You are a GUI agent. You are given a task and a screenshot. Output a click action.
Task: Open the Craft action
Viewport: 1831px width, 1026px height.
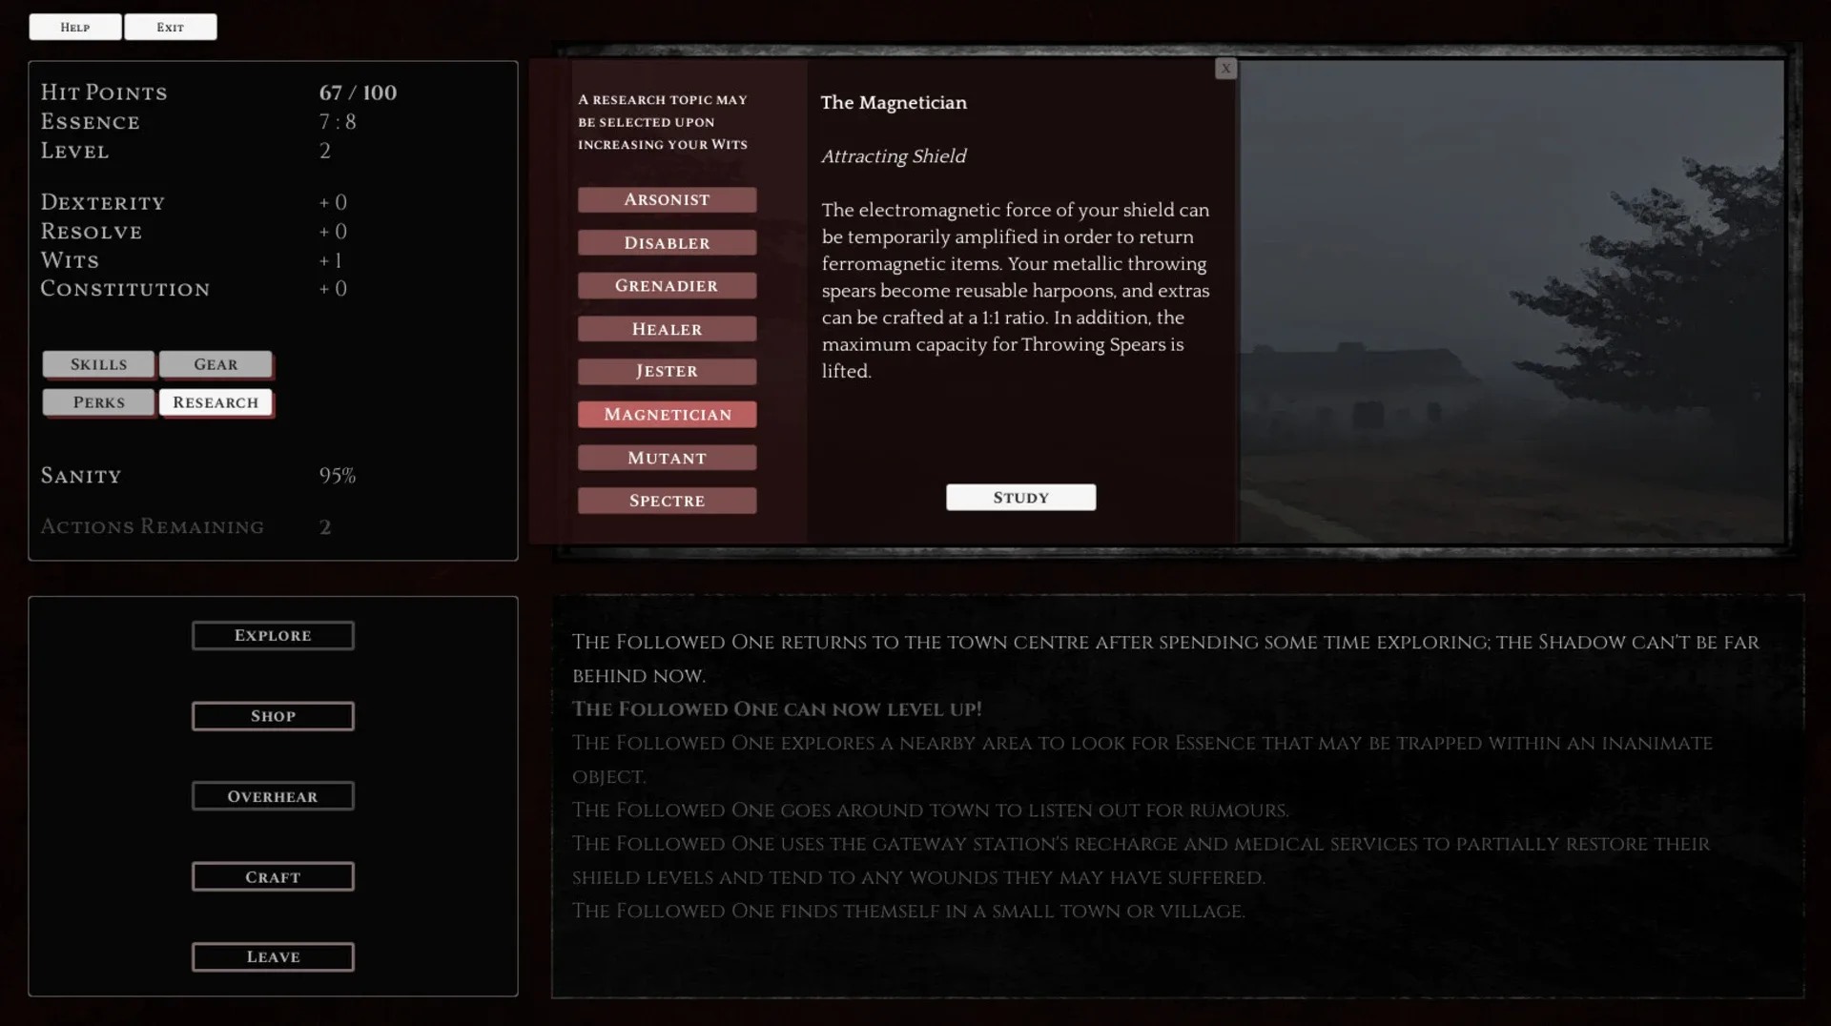pyautogui.click(x=273, y=877)
